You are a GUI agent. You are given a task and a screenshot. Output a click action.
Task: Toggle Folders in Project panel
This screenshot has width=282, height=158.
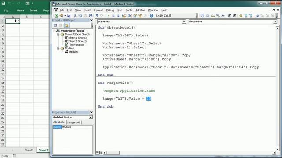[x=67, y=25]
